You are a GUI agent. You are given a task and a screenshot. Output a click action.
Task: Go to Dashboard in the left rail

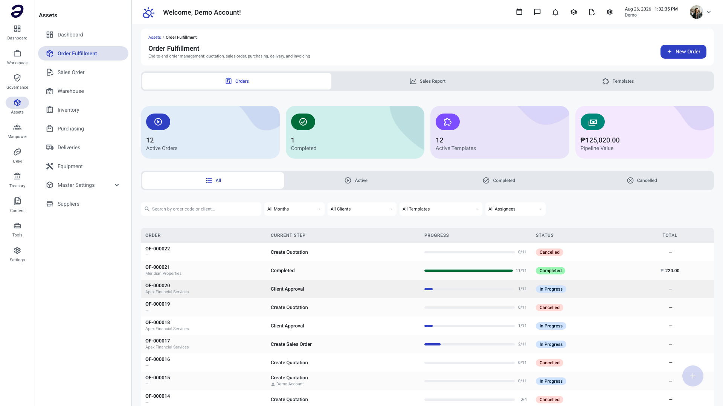tap(17, 32)
